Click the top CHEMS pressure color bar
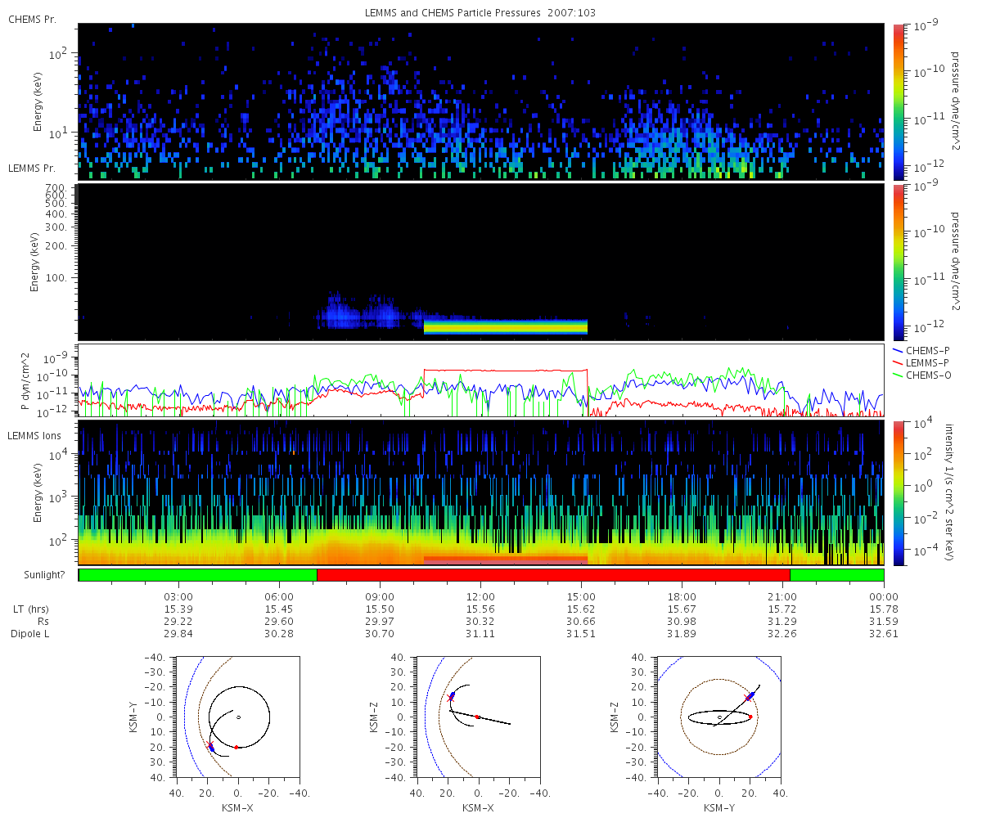 pyautogui.click(x=898, y=101)
